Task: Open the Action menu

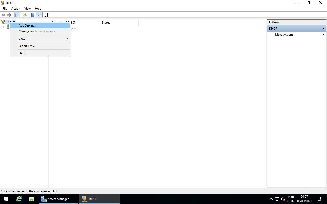Action: [x=16, y=8]
